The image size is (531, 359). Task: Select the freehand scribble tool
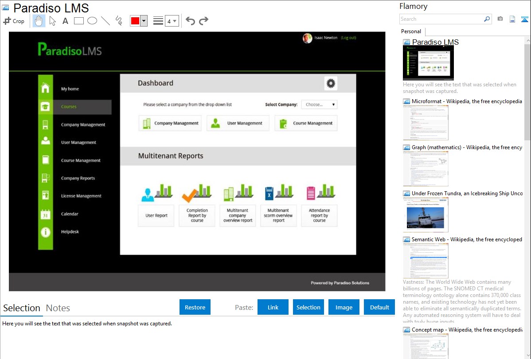[x=119, y=21]
